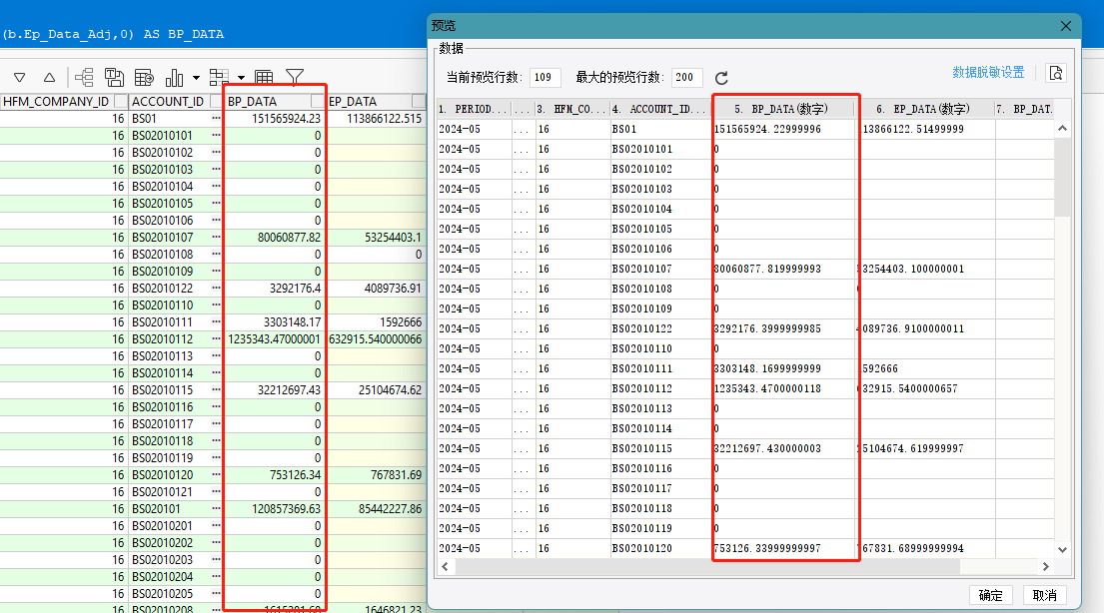Viewport: 1104px width, 613px height.
Task: Click the up triangle previous-record icon
Action: 49,77
